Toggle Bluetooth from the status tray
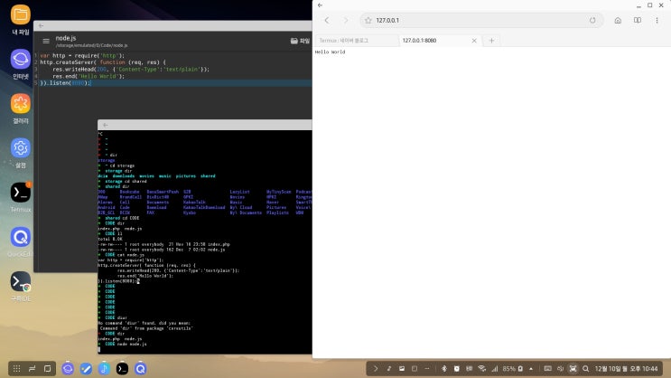This screenshot has height=378, width=671. (x=443, y=369)
